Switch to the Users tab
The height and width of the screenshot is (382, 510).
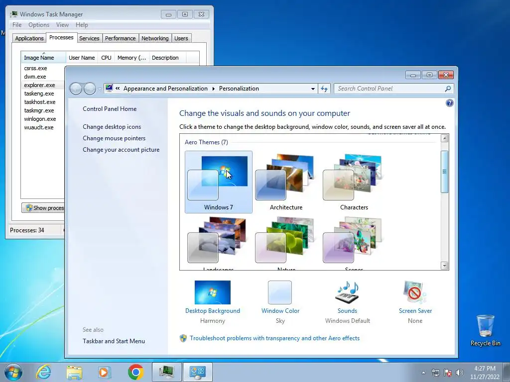181,38
